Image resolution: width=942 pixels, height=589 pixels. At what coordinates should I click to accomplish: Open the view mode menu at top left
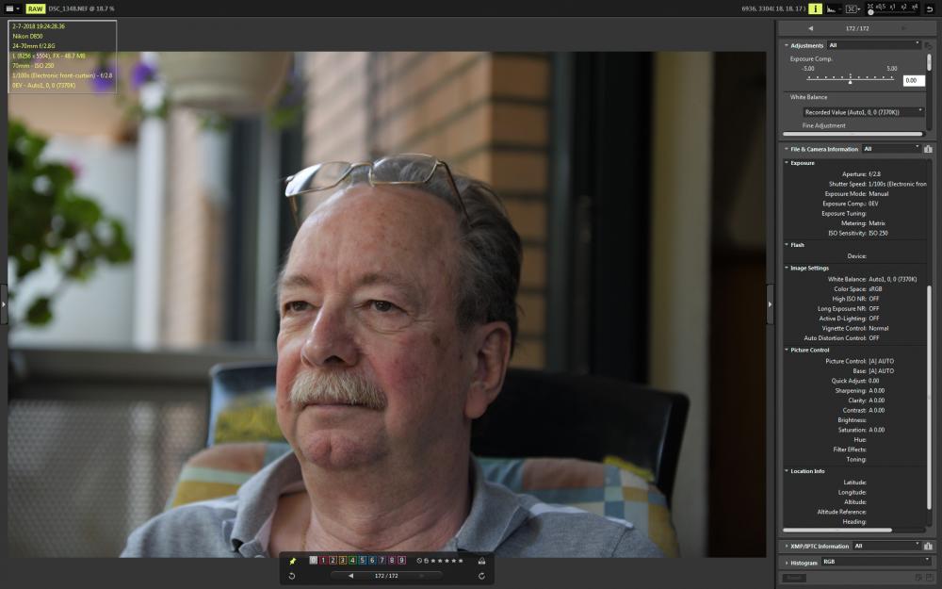click(x=12, y=8)
